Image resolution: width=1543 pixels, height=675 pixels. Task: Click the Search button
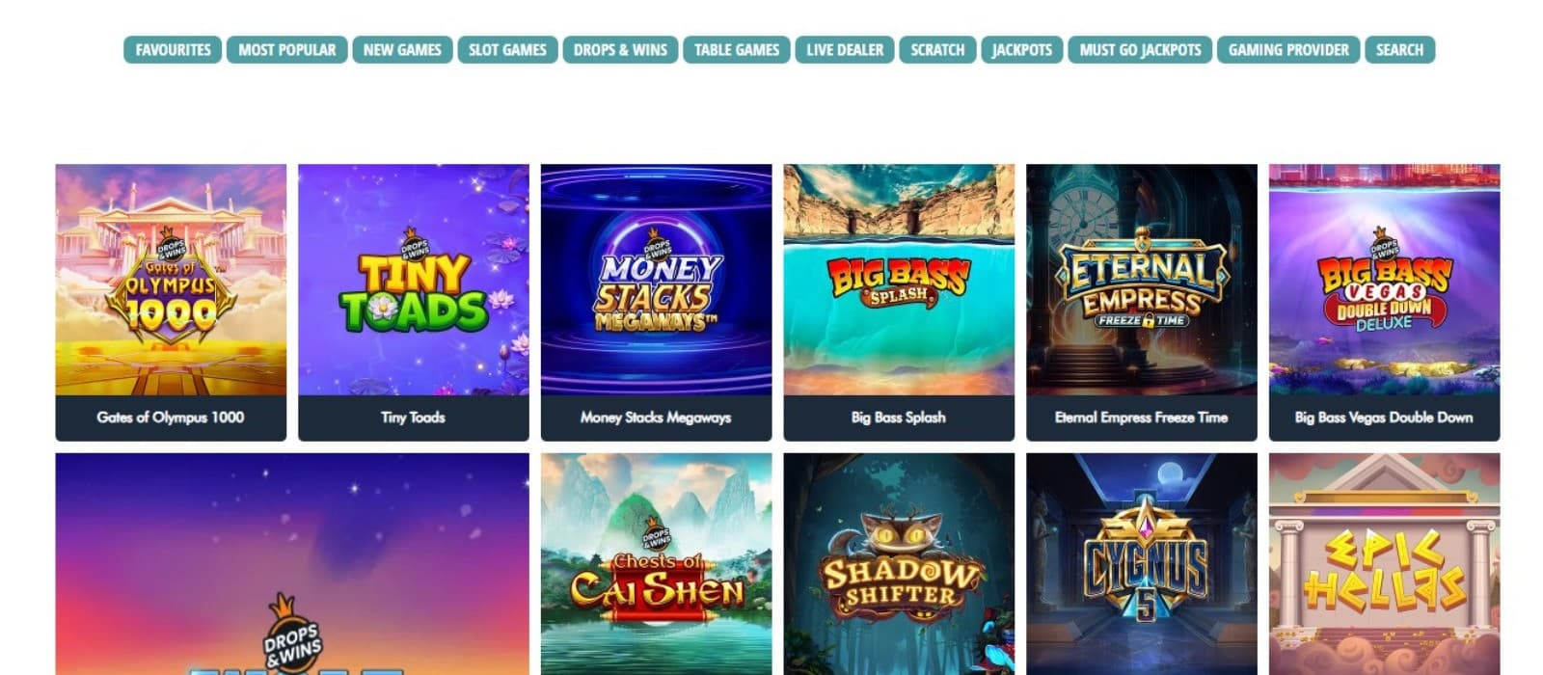click(1399, 50)
